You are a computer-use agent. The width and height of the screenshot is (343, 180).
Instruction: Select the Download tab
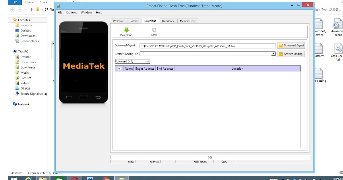[150, 21]
